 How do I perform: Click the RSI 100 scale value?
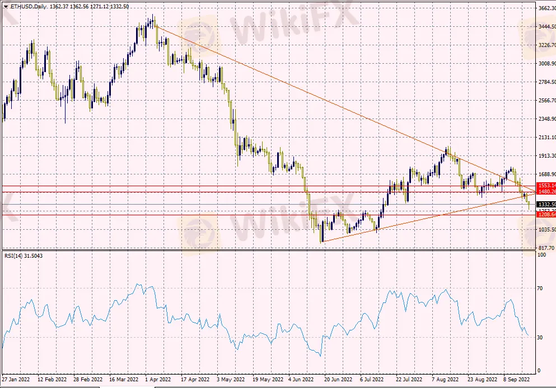pyautogui.click(x=541, y=255)
